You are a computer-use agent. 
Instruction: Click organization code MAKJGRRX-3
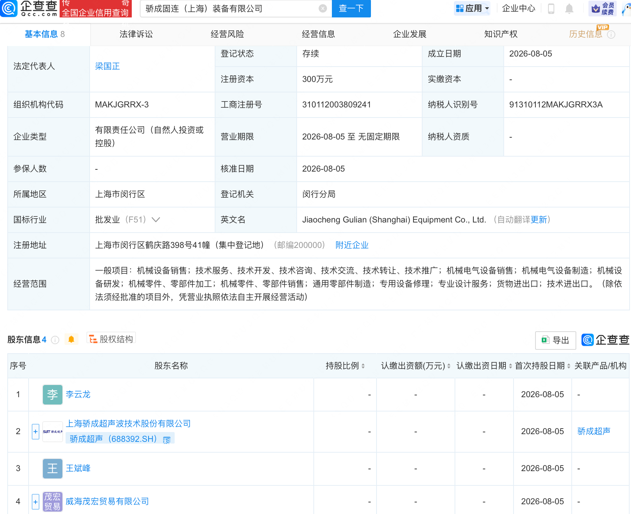[122, 105]
